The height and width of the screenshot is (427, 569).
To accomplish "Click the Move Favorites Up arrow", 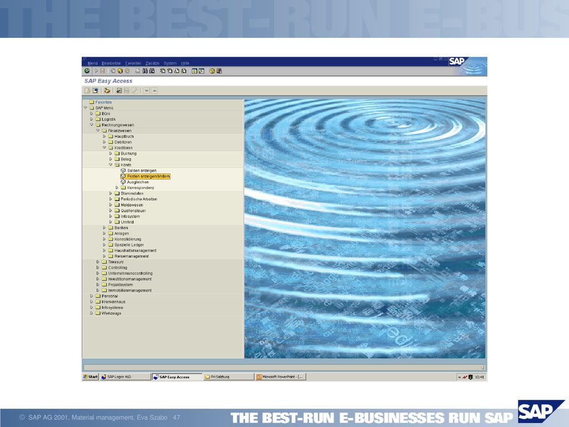I will click(154, 91).
